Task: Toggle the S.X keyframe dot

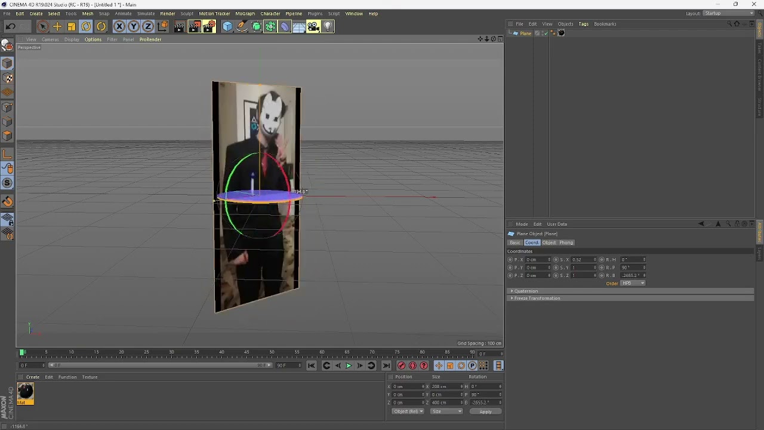Action: (x=556, y=260)
